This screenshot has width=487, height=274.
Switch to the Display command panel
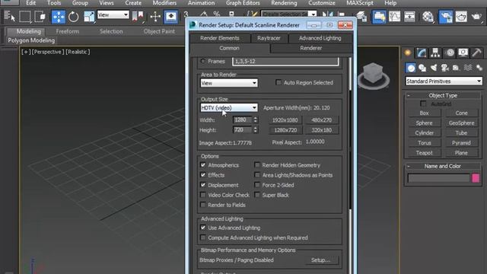(463, 53)
